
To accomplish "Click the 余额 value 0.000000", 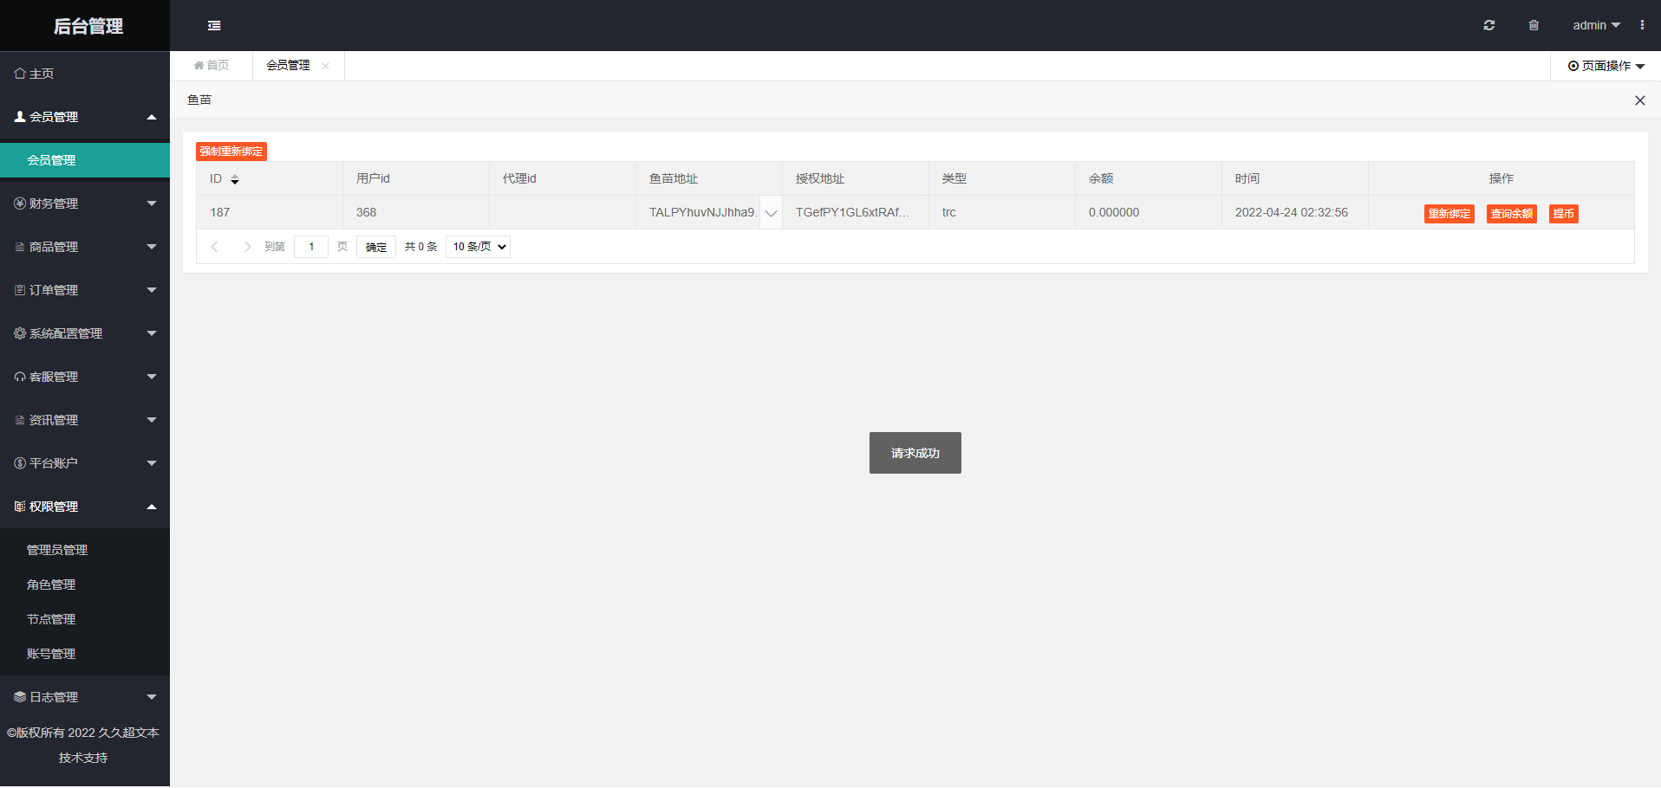I will [1114, 212].
